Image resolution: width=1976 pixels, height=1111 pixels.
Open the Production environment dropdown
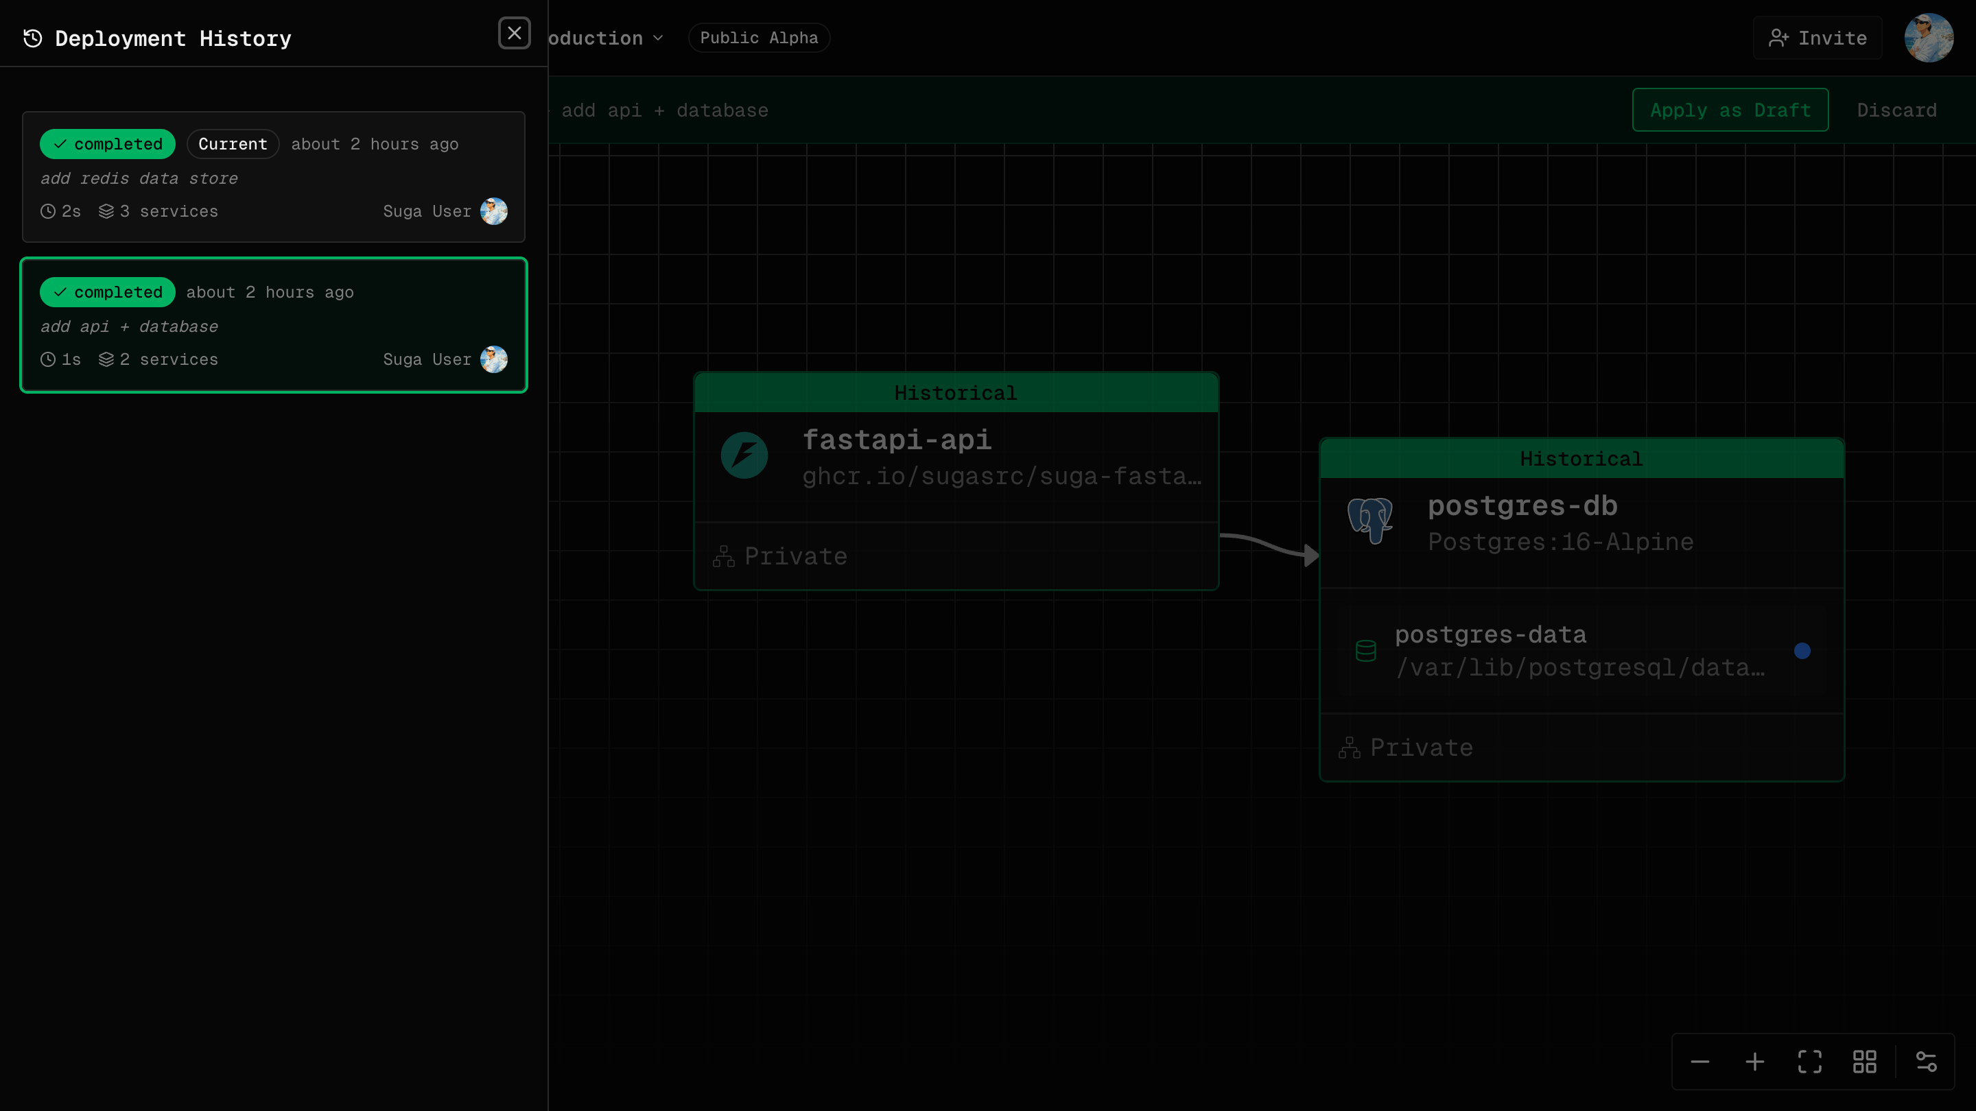tap(606, 38)
